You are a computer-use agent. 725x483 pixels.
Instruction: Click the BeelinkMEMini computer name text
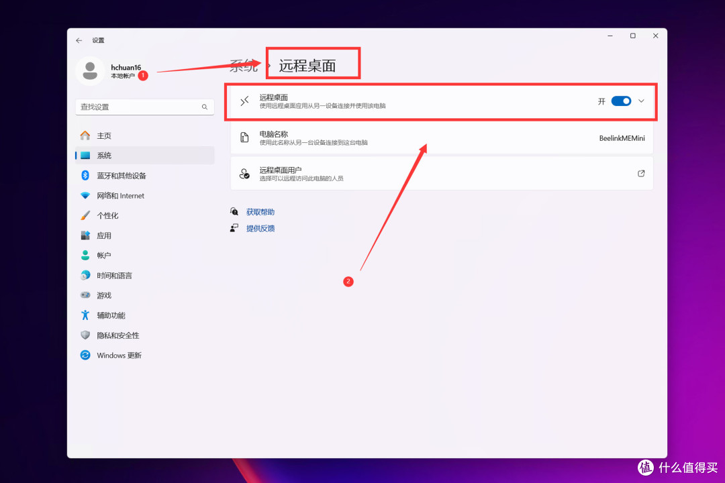tap(622, 138)
